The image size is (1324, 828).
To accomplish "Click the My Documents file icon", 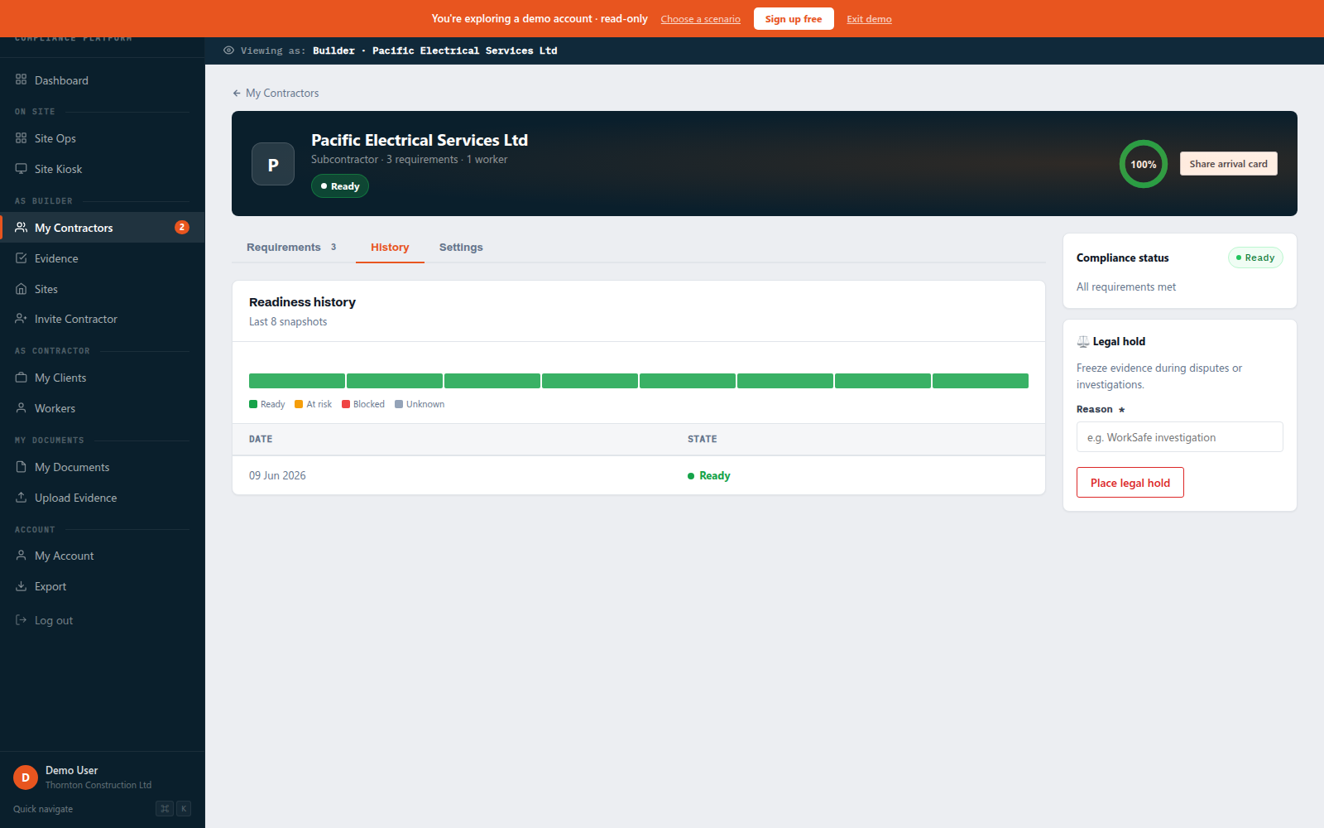I will (22, 467).
